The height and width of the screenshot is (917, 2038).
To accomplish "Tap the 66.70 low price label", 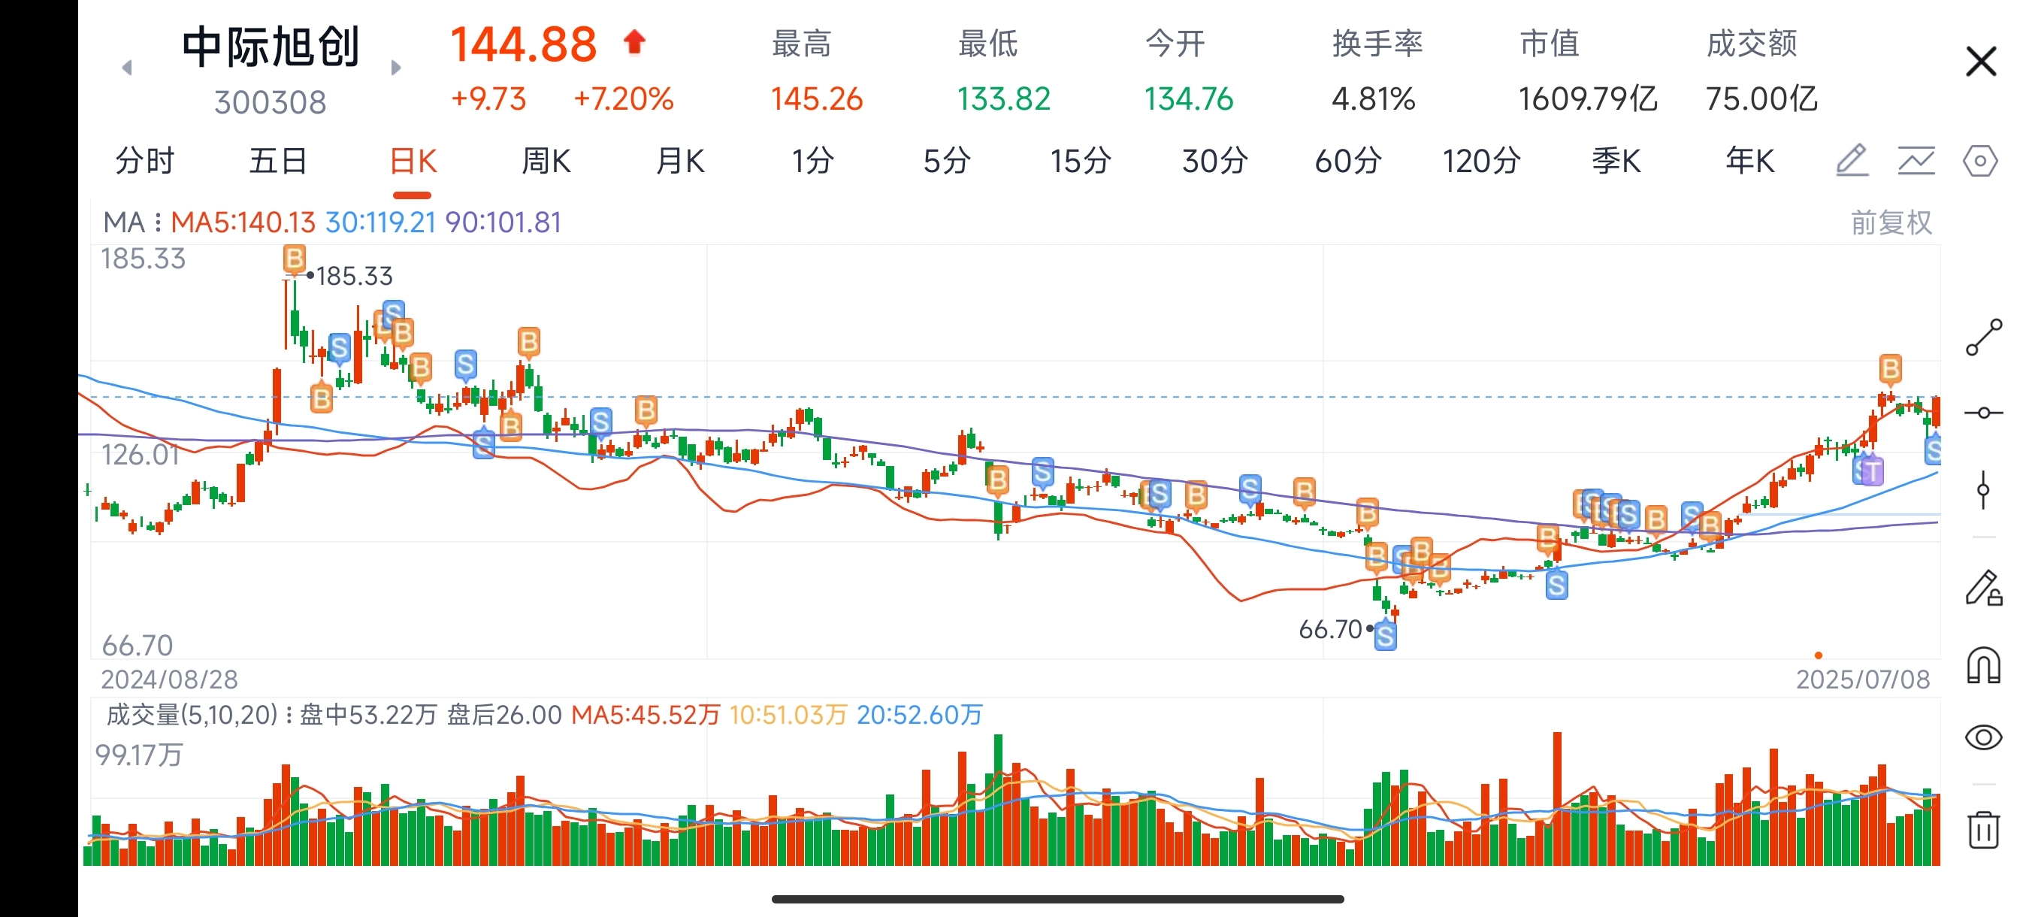I will tap(1330, 630).
